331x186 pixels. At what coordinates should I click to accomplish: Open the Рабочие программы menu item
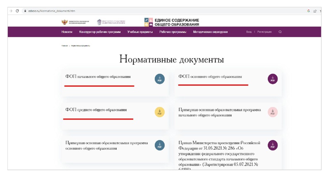pos(173,32)
